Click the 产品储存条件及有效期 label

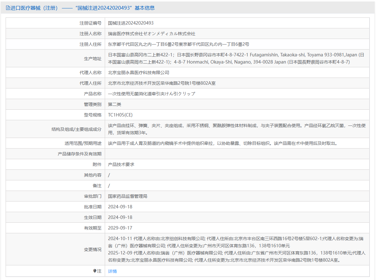click(x=80, y=154)
